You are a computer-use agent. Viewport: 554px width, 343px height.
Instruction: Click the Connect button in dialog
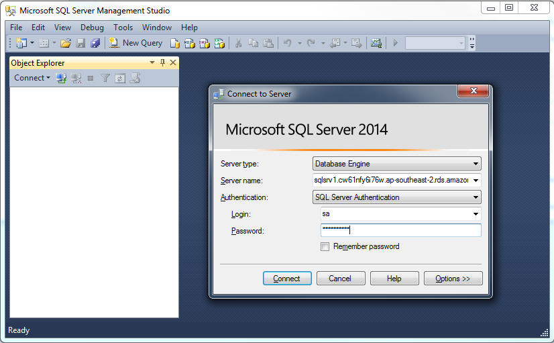pos(287,279)
